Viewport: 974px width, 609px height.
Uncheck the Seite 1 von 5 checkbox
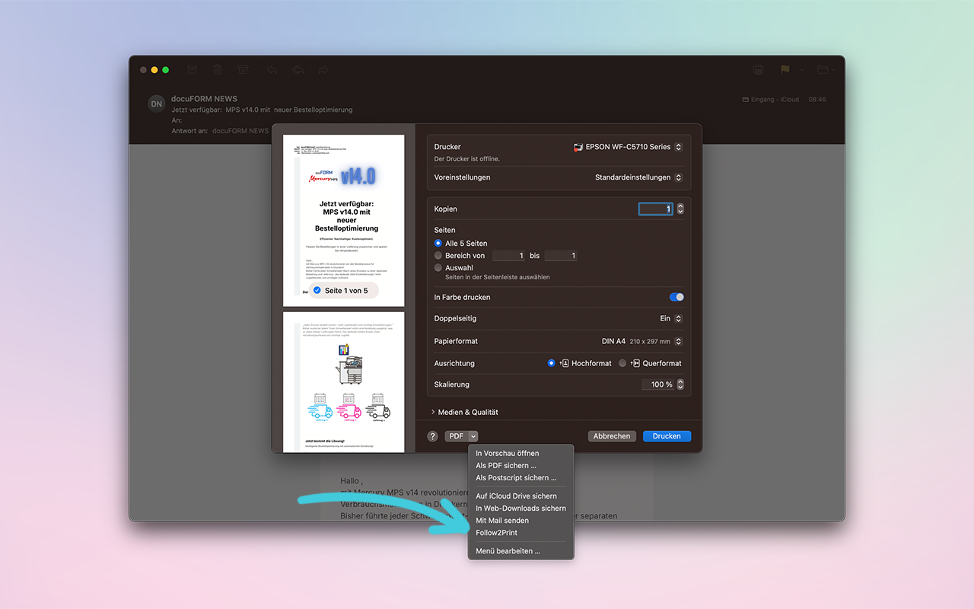coord(317,290)
